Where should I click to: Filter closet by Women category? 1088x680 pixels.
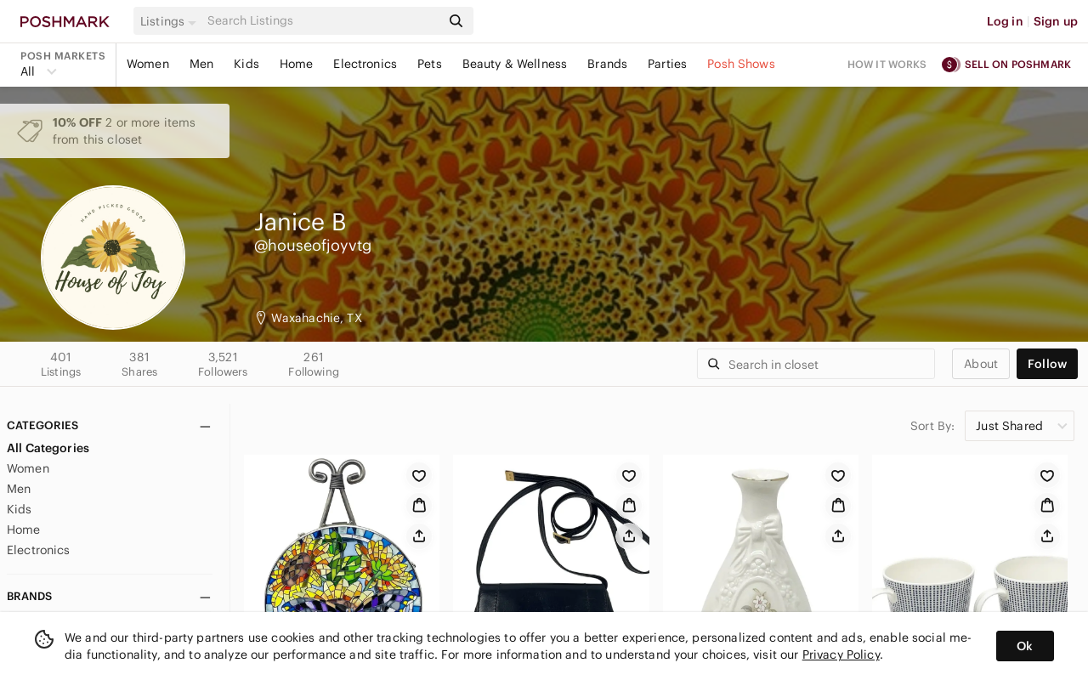click(x=28, y=468)
